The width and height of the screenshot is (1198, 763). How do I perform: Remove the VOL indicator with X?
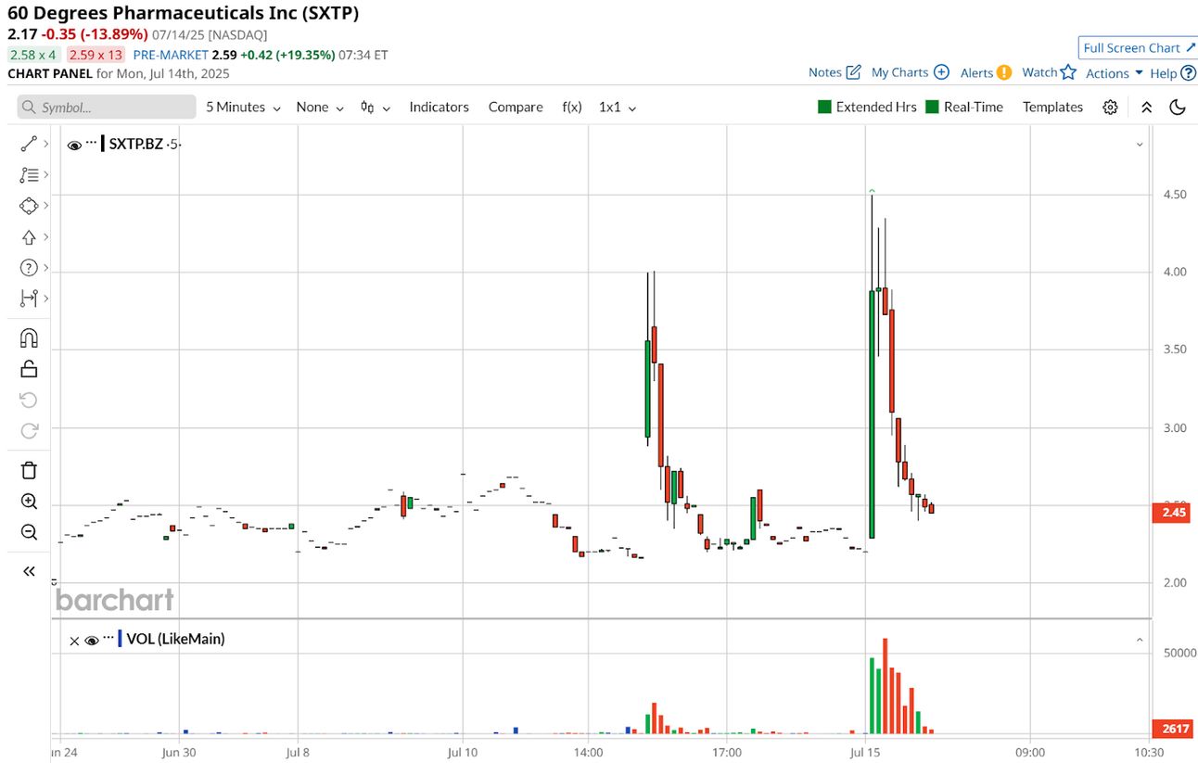[74, 640]
